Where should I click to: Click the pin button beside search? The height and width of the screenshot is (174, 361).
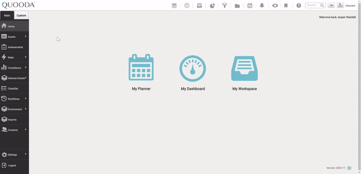tap(331, 5)
